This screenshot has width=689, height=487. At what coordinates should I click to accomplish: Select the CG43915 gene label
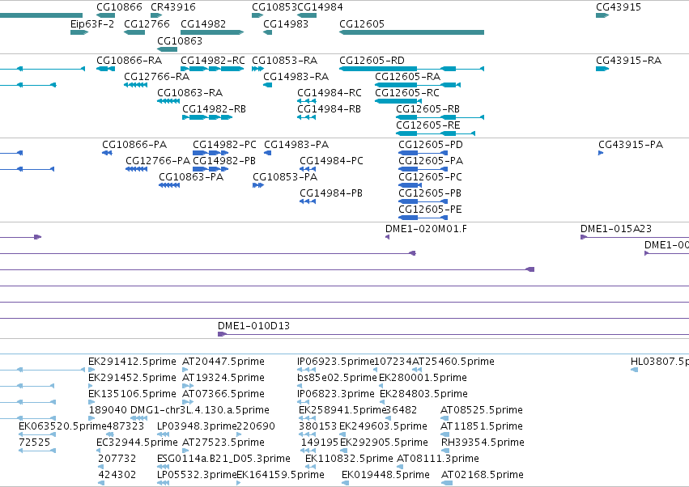pos(619,7)
